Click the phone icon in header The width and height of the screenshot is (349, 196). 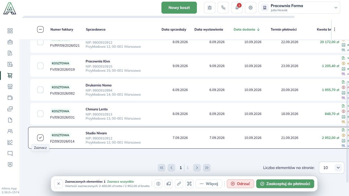pos(223,8)
